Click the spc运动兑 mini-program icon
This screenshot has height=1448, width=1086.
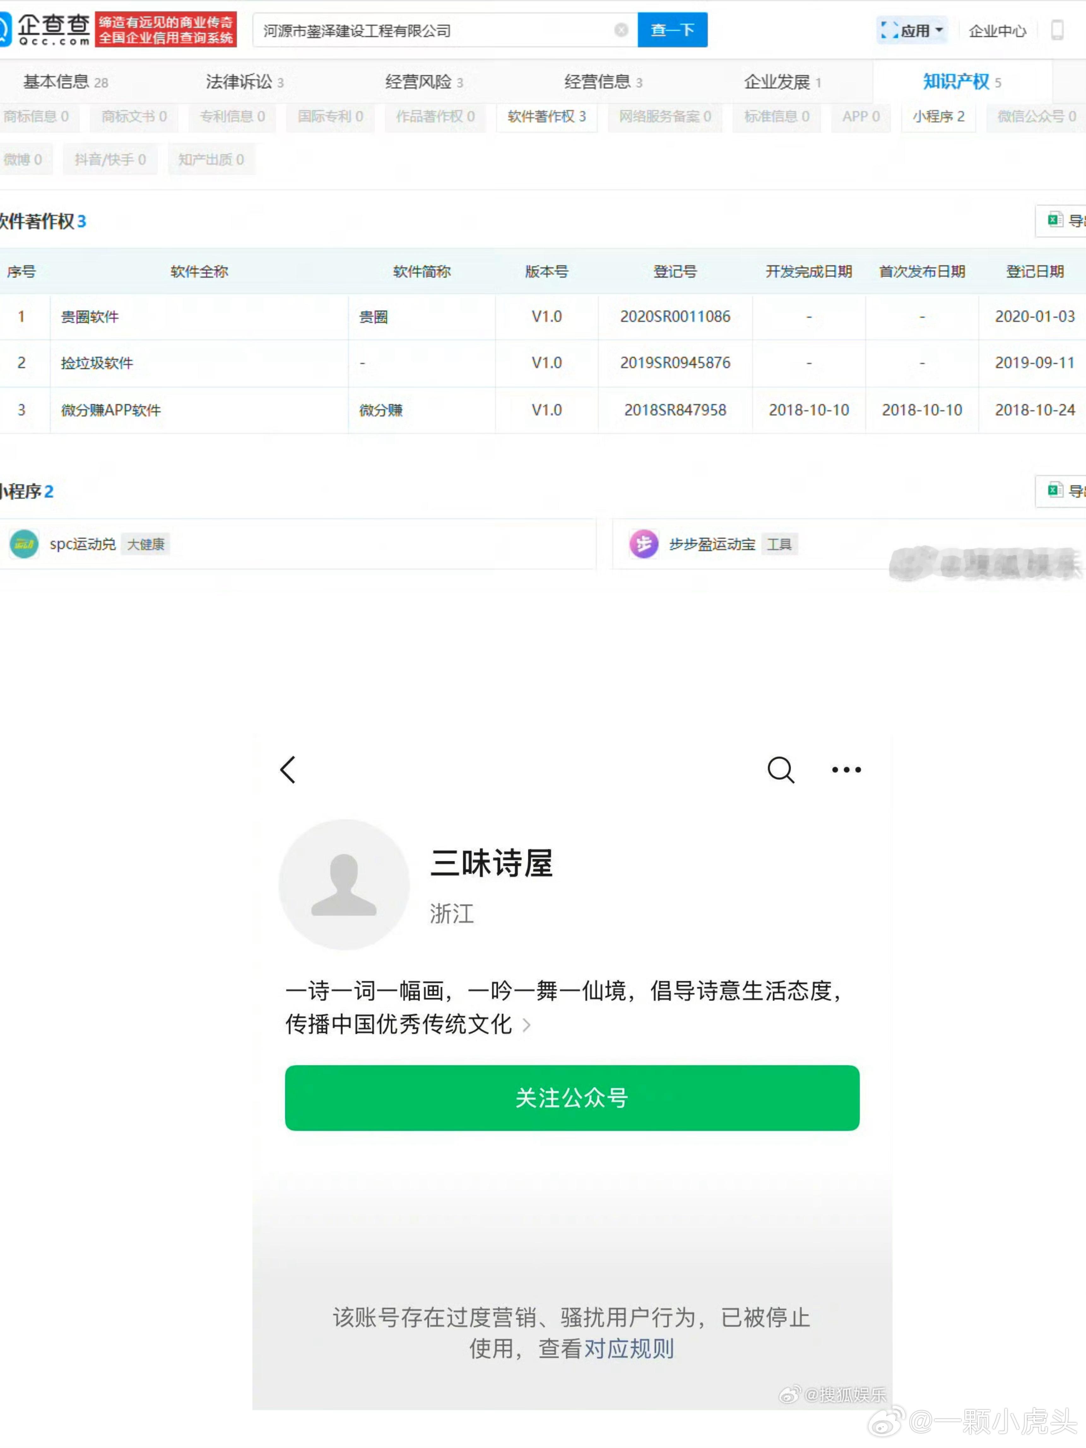tap(24, 544)
